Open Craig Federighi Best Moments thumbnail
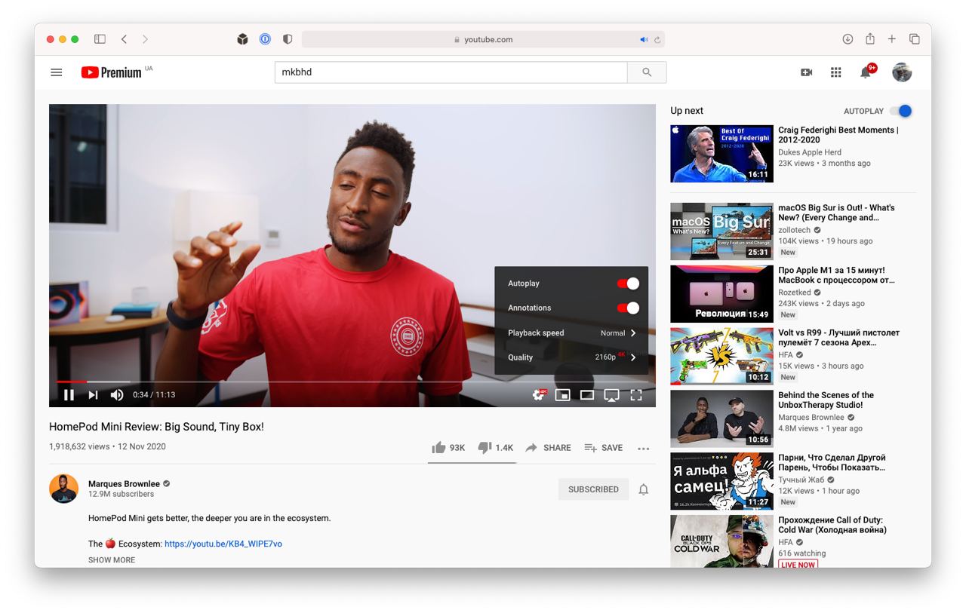 tap(721, 154)
